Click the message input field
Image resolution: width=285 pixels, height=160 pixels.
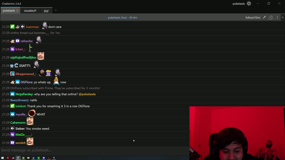coord(94,150)
